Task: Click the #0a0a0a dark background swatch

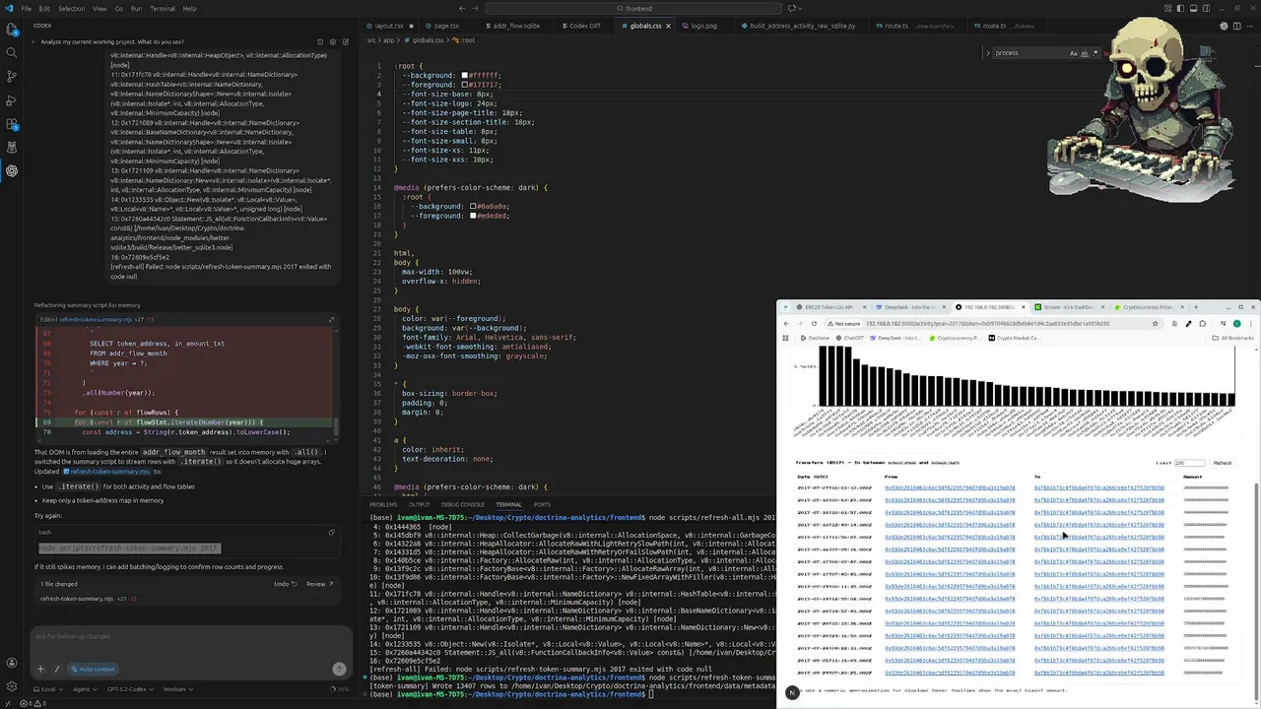Action: pyautogui.click(x=473, y=207)
